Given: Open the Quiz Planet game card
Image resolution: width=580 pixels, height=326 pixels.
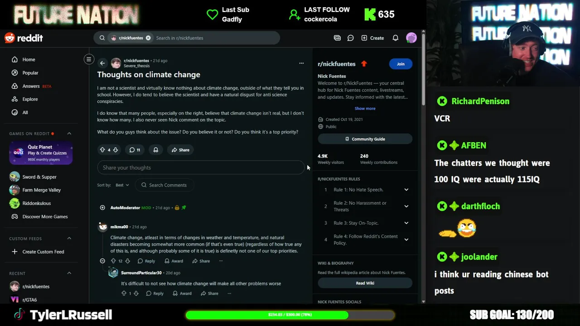Looking at the screenshot, I should (41, 153).
